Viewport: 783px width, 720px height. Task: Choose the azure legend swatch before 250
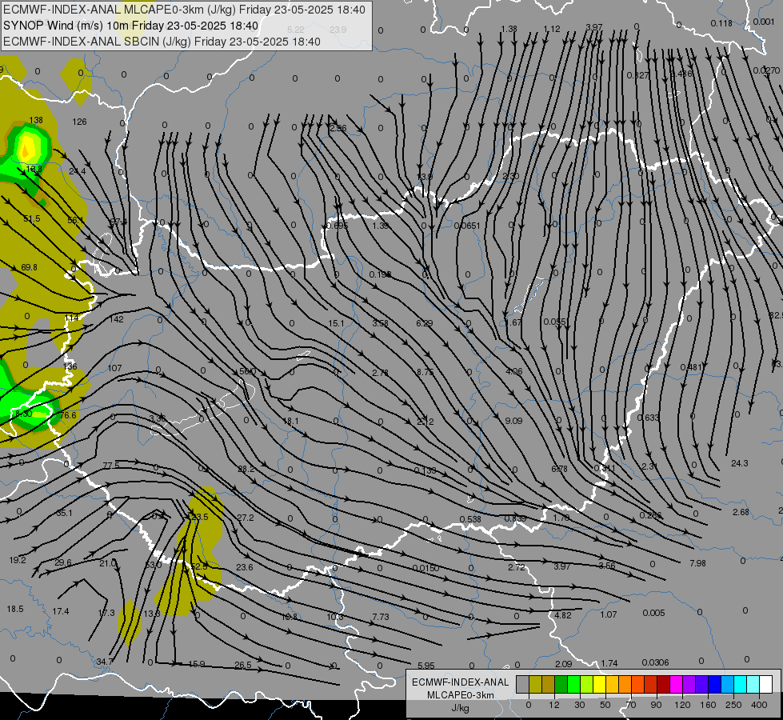(728, 685)
